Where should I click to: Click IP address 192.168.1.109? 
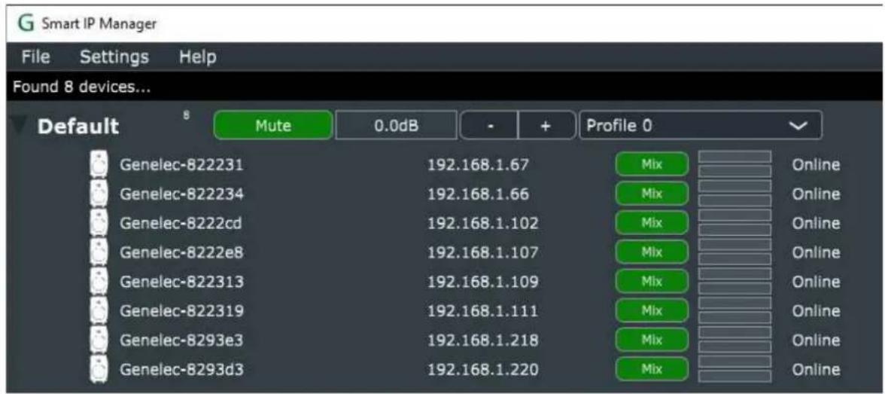click(x=482, y=282)
